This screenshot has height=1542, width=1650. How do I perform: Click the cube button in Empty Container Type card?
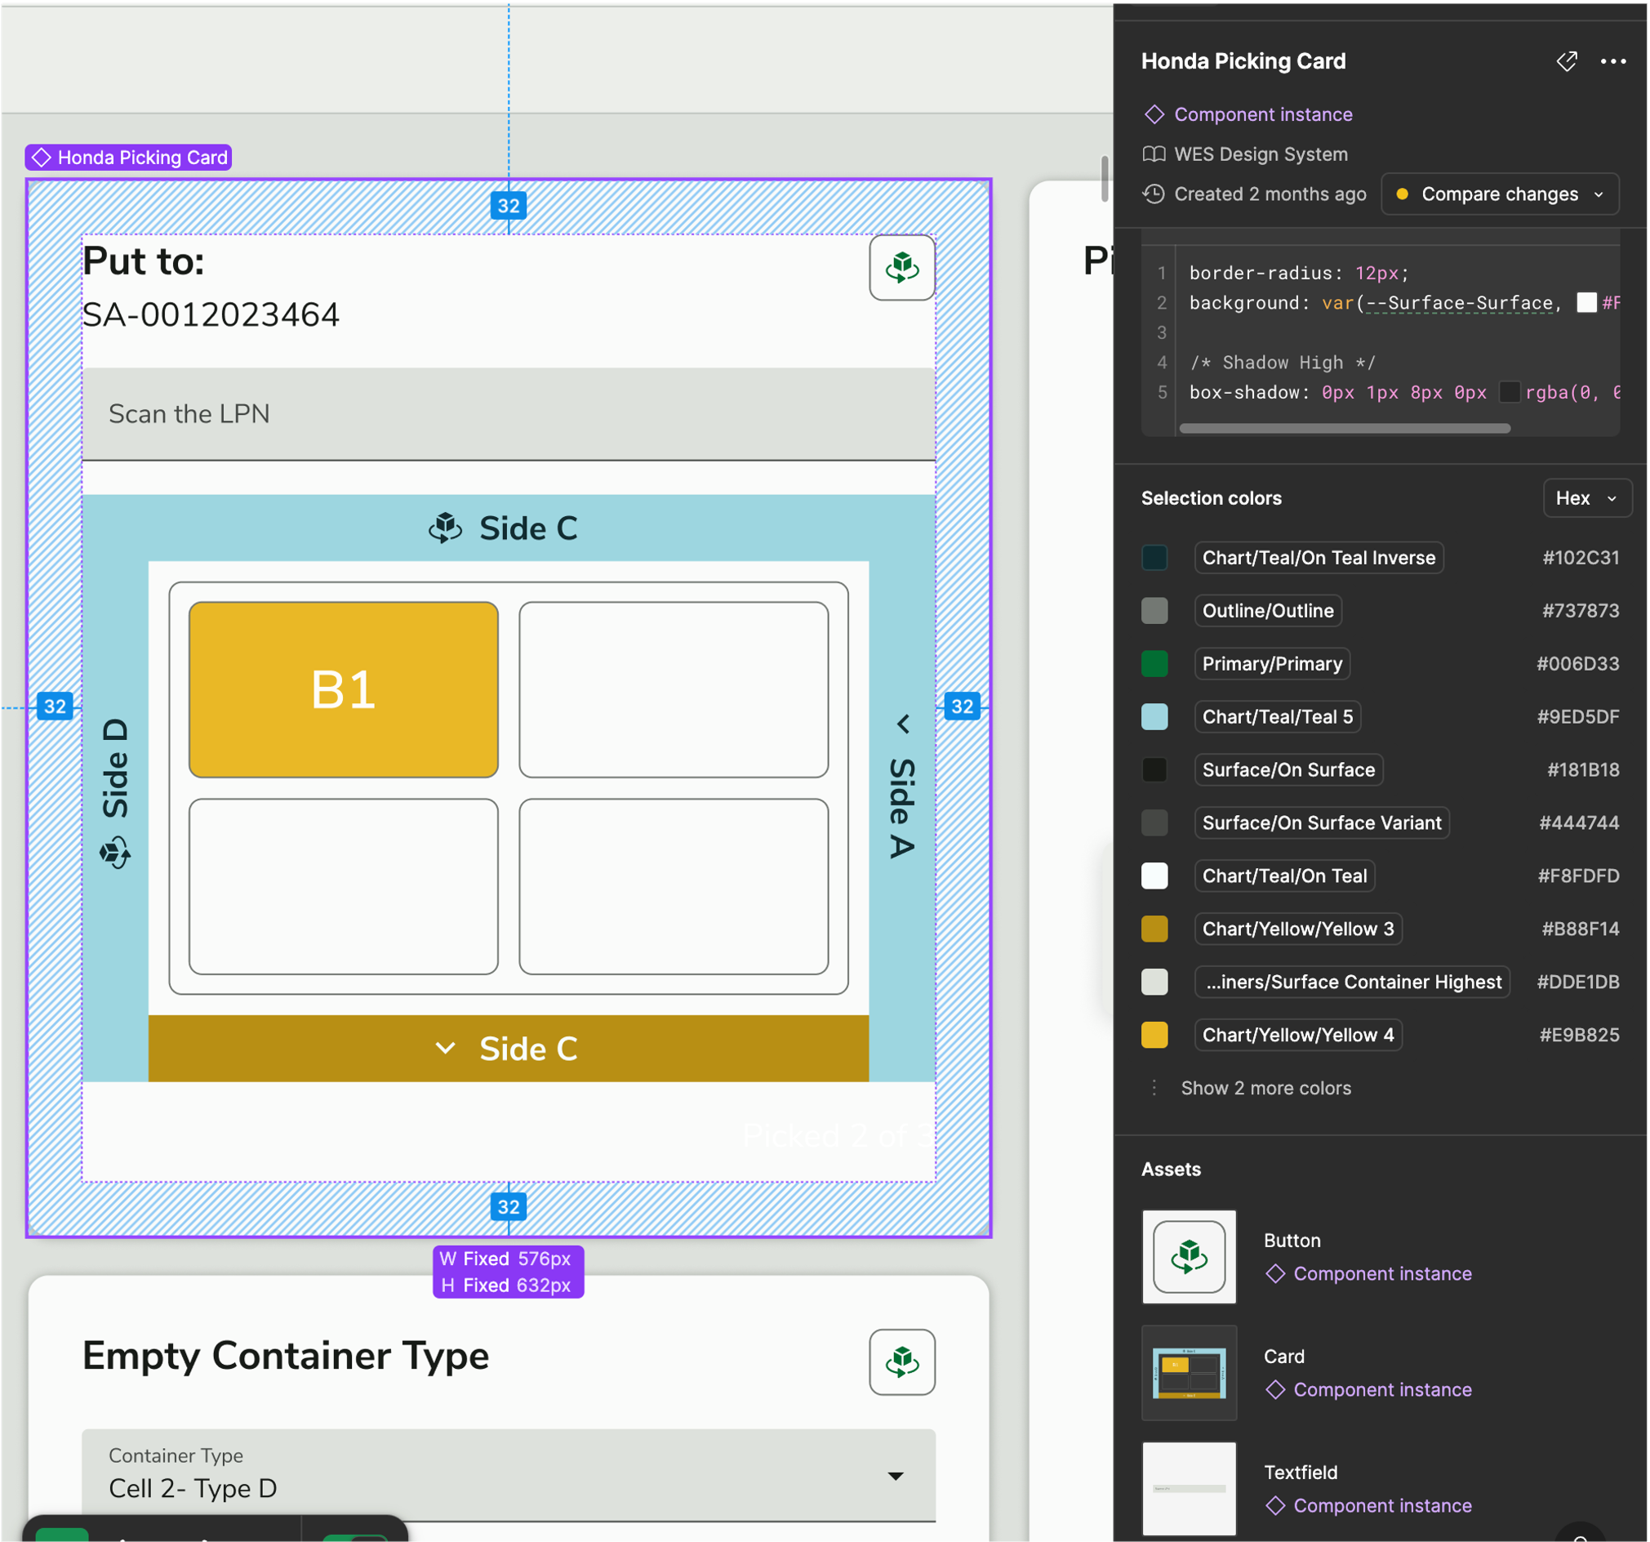902,1362
